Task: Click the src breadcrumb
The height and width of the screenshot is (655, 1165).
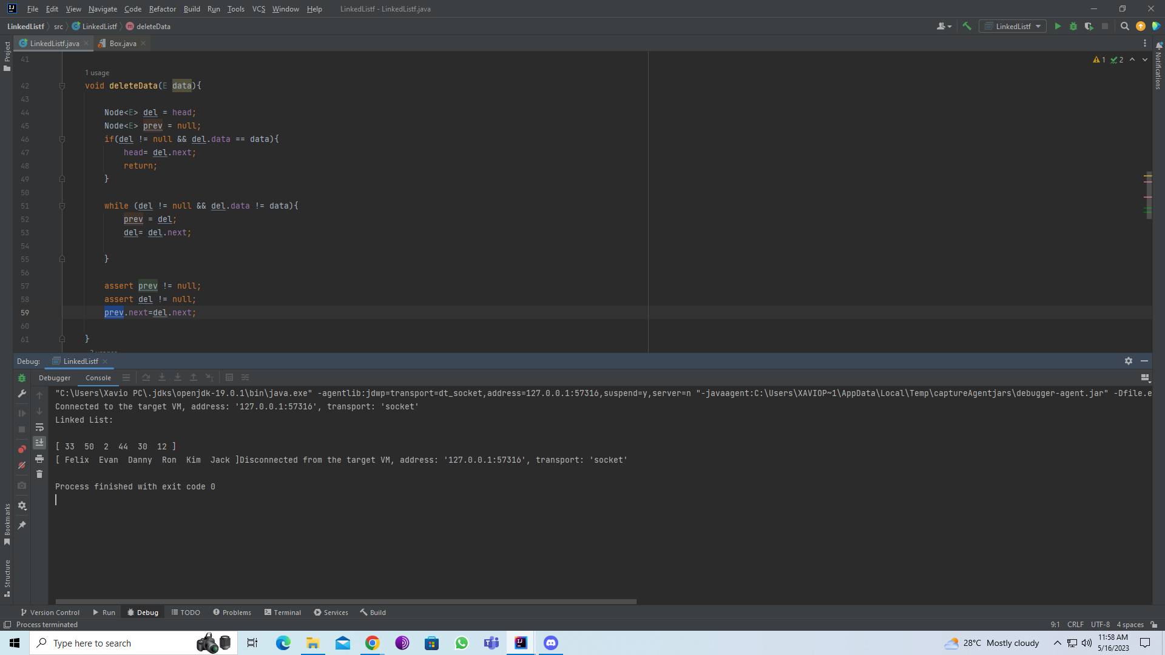Action: tap(58, 27)
